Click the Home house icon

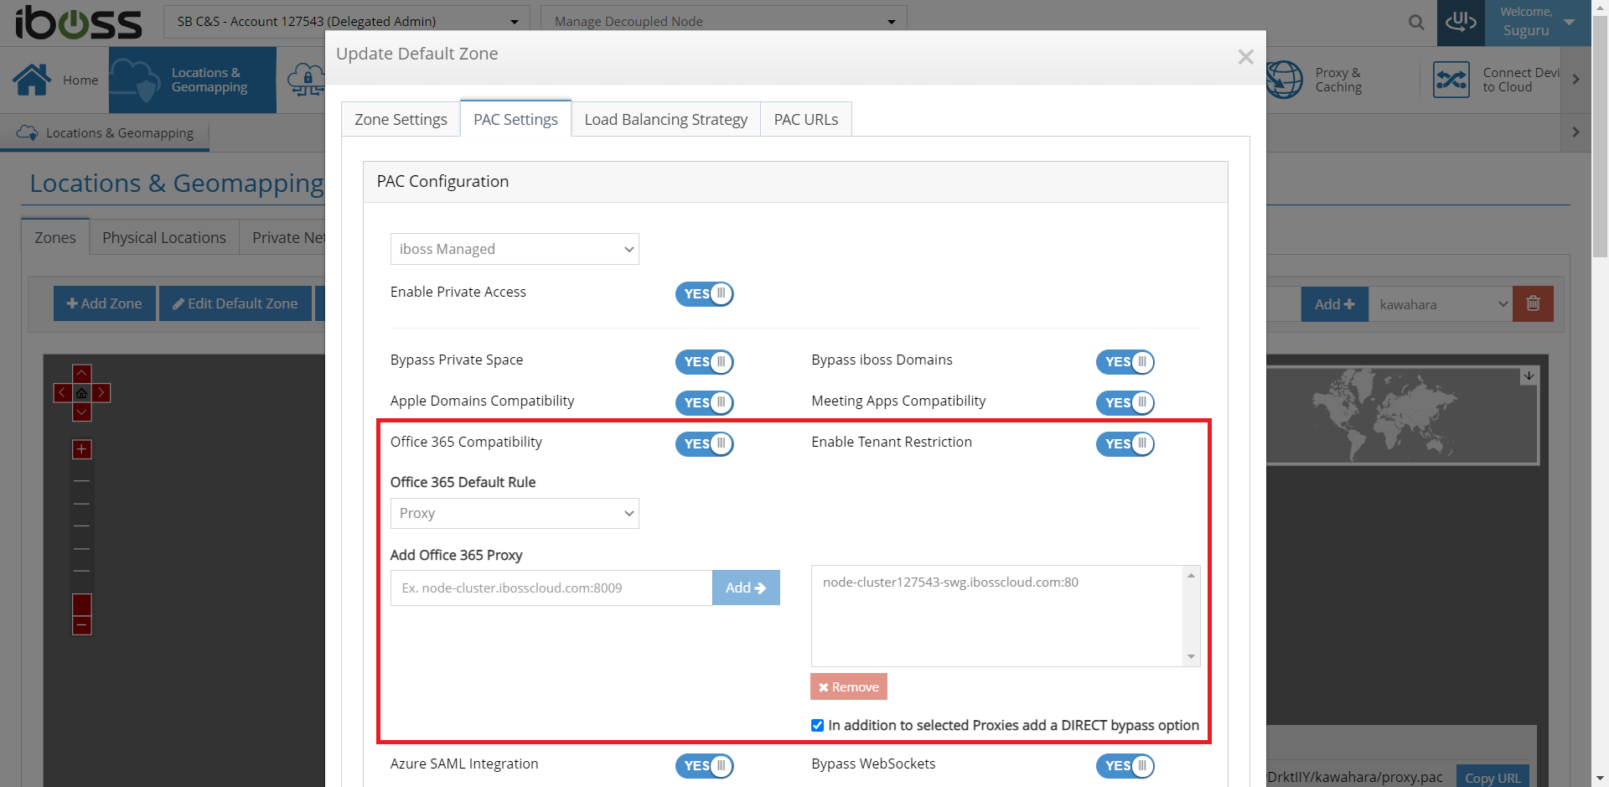tap(32, 80)
